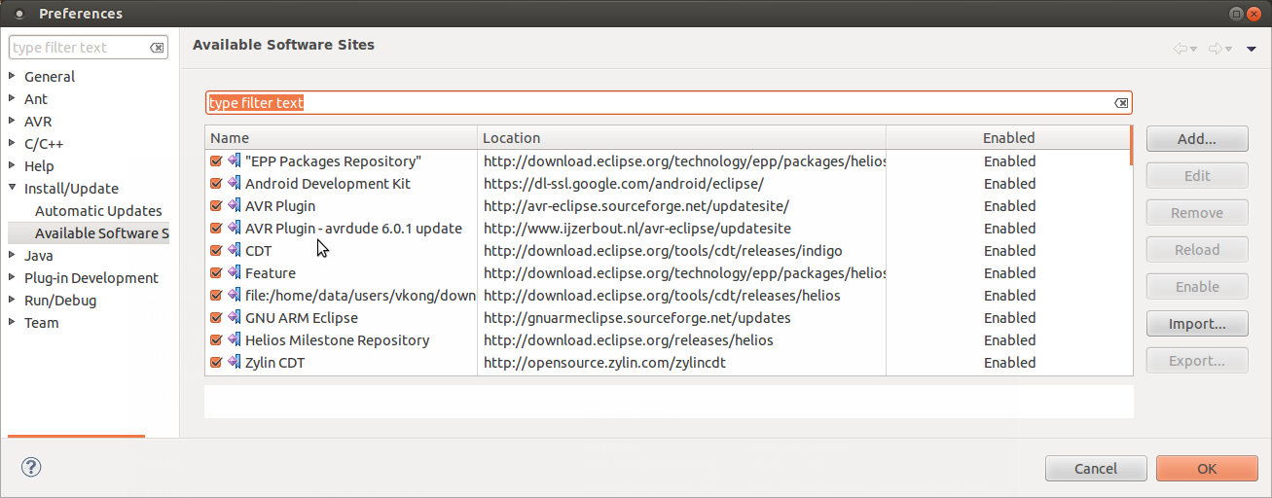Viewport: 1272px width, 498px height.
Task: Select Automatic Updates in the tree
Action: tap(98, 211)
